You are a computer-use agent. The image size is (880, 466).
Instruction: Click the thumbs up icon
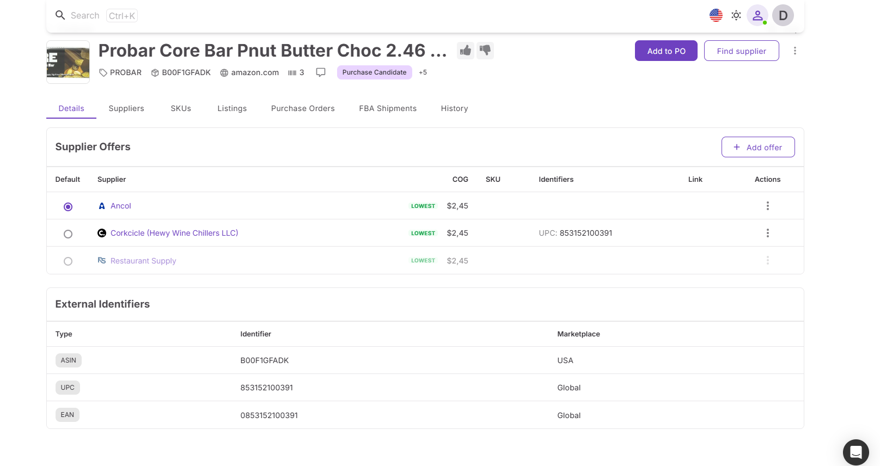[465, 51]
